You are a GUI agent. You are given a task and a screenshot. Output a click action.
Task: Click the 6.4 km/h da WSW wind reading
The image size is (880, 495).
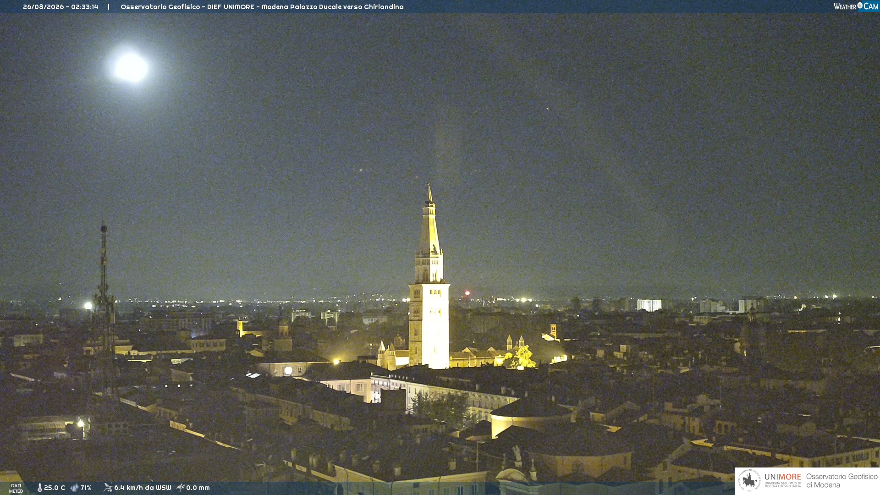point(143,488)
